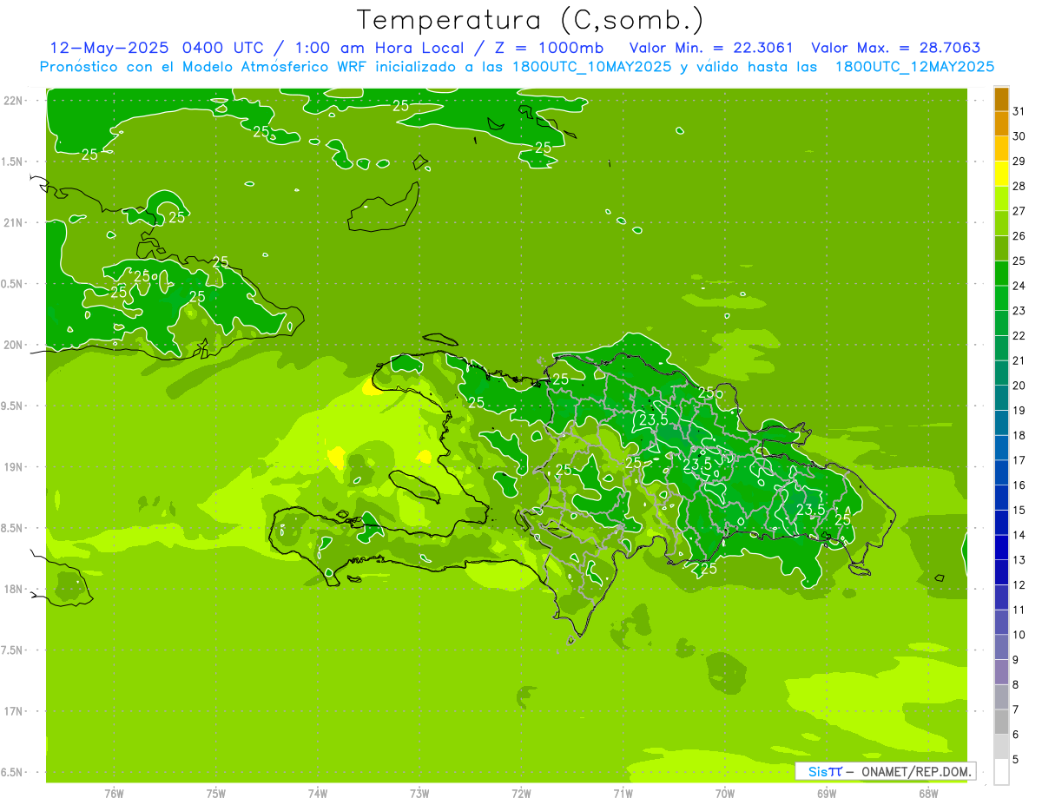Image resolution: width=1042 pixels, height=805 pixels.
Task: Click the "1800UTC_12MAY2025" valid-until time
Action: [x=914, y=66]
